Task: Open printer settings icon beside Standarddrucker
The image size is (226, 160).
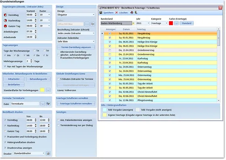Action: [x=48, y=154]
